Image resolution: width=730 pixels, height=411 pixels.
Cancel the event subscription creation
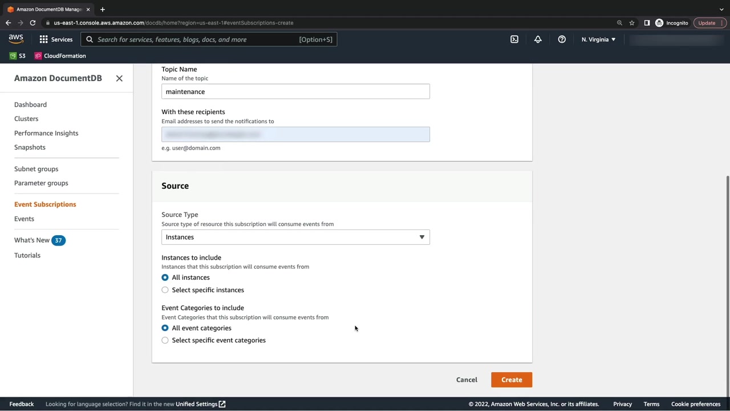tap(467, 380)
